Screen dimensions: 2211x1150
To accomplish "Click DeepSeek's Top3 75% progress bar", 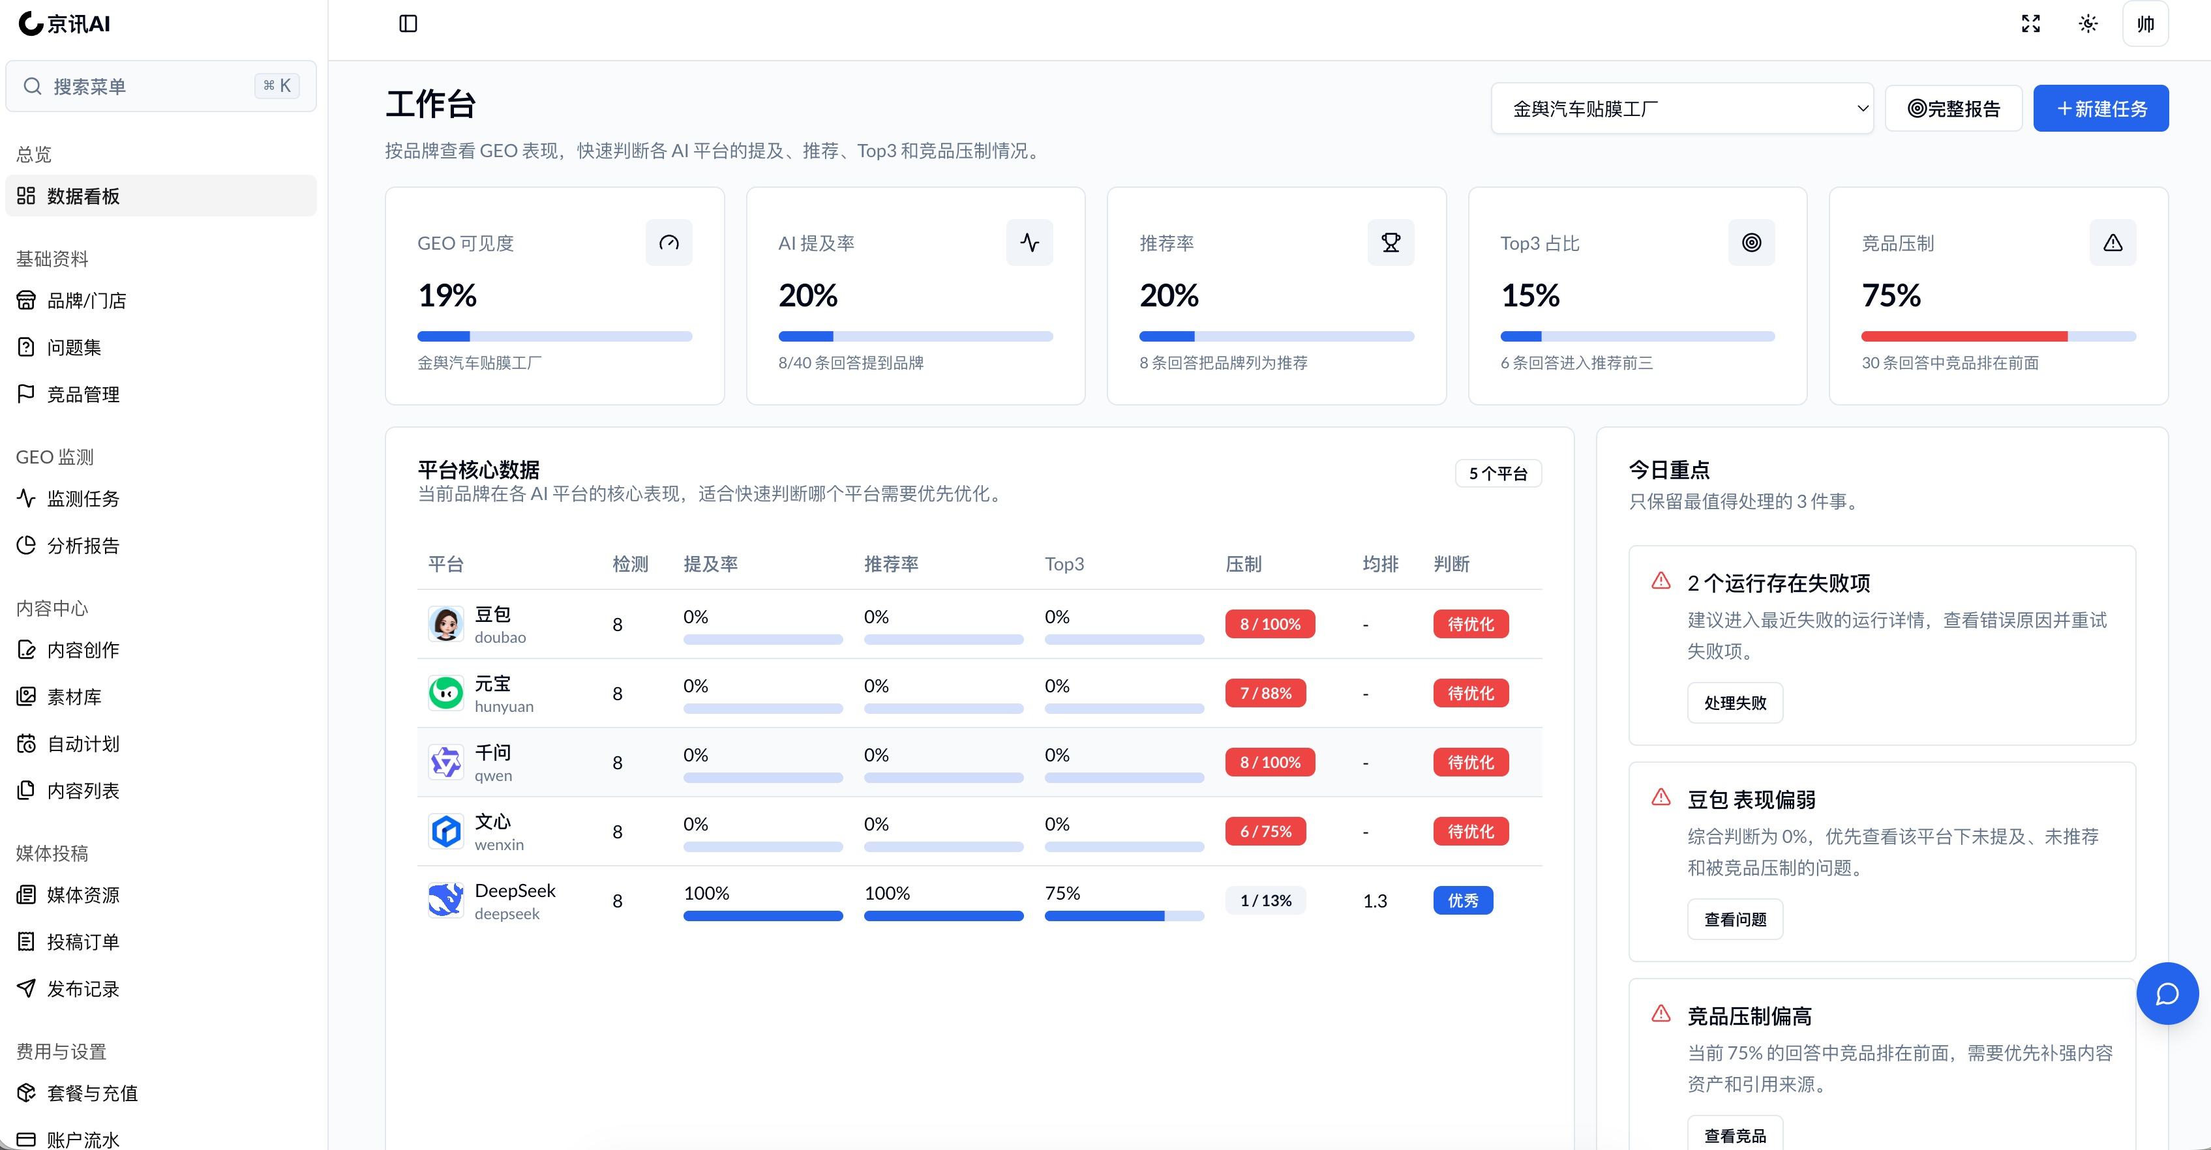I will coord(1124,916).
